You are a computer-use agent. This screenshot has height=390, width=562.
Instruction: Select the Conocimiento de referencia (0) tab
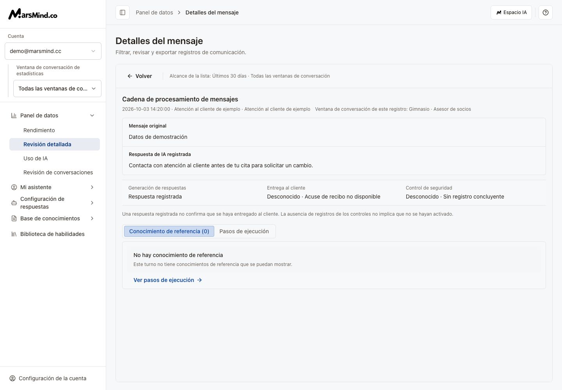click(169, 231)
